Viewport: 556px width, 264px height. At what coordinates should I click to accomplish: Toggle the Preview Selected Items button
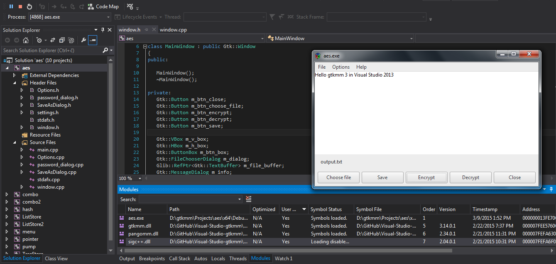pos(92,40)
